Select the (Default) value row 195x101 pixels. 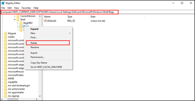[52, 21]
